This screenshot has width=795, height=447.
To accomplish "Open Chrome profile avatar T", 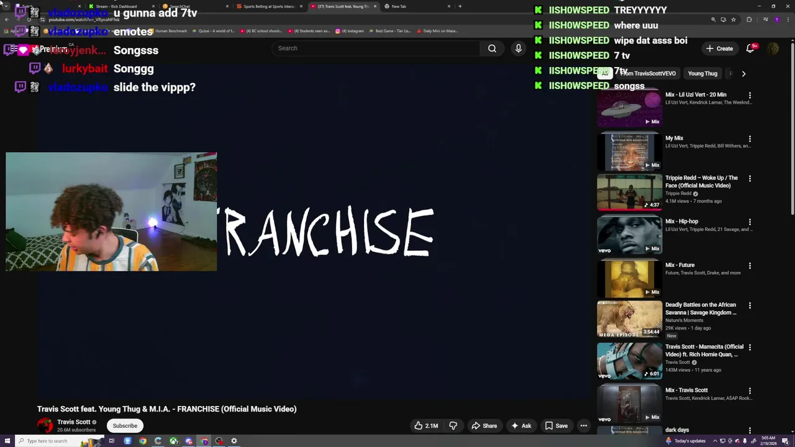I will 776,20.
